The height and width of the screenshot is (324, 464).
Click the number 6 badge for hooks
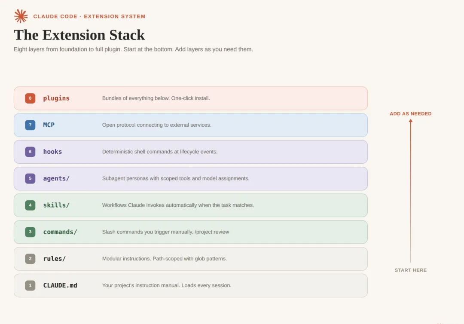[x=30, y=152]
